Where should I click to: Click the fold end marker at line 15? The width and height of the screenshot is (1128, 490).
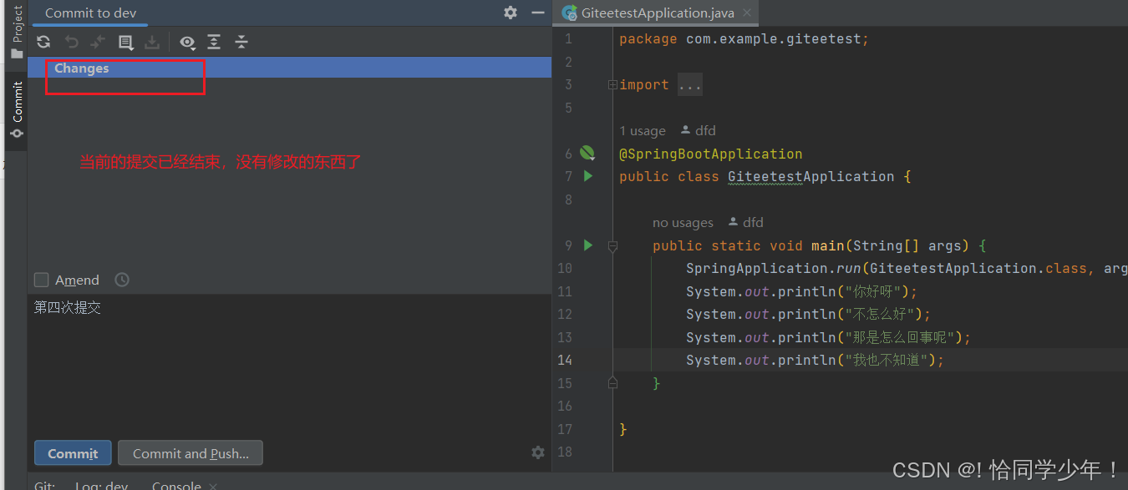tap(612, 382)
